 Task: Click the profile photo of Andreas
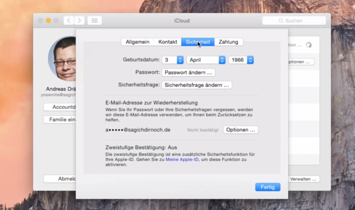tap(62, 59)
